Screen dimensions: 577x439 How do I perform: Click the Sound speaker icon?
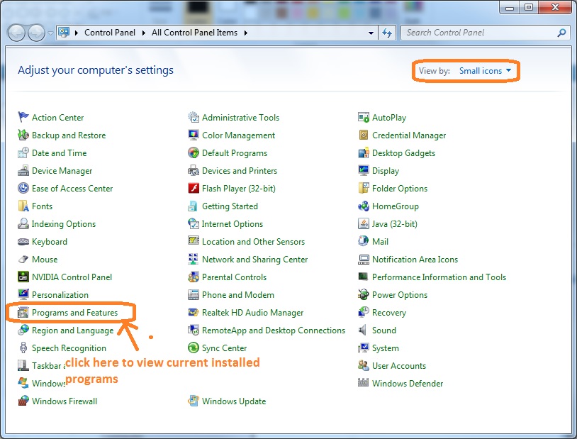(x=364, y=330)
